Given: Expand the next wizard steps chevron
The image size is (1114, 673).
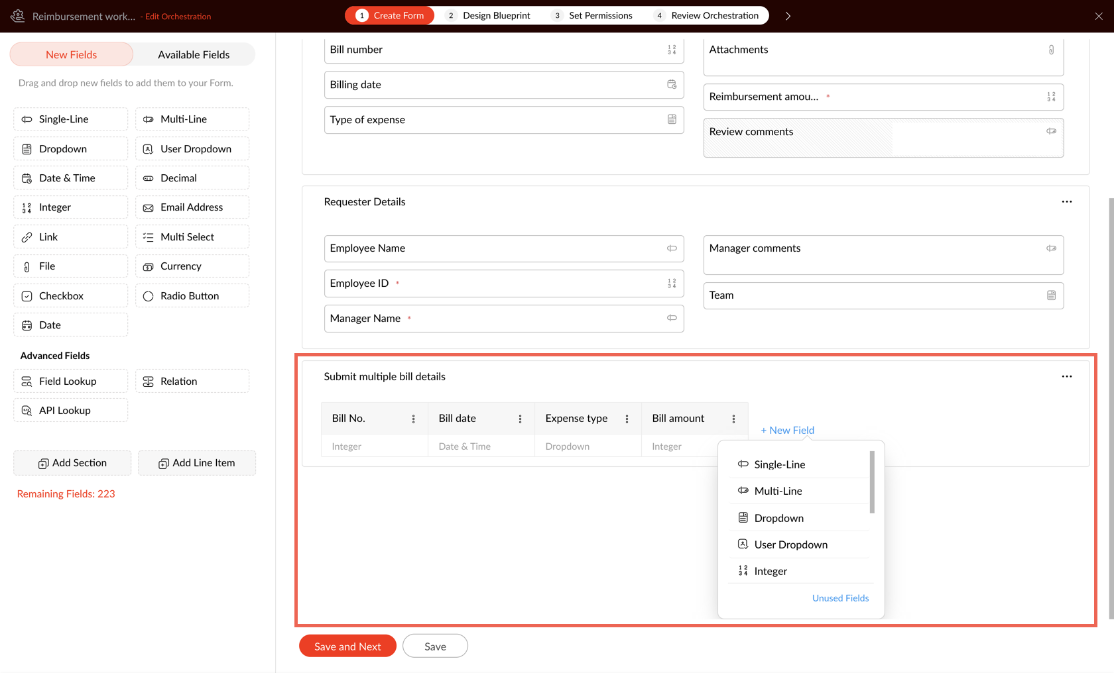Looking at the screenshot, I should click(788, 16).
